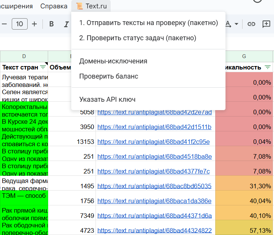Screen dimensions: 274x235
Task: Open the Text.ru custom menu
Action: (91, 6)
